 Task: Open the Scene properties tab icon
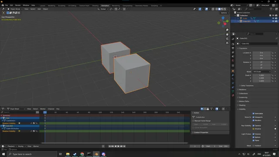click(233, 56)
